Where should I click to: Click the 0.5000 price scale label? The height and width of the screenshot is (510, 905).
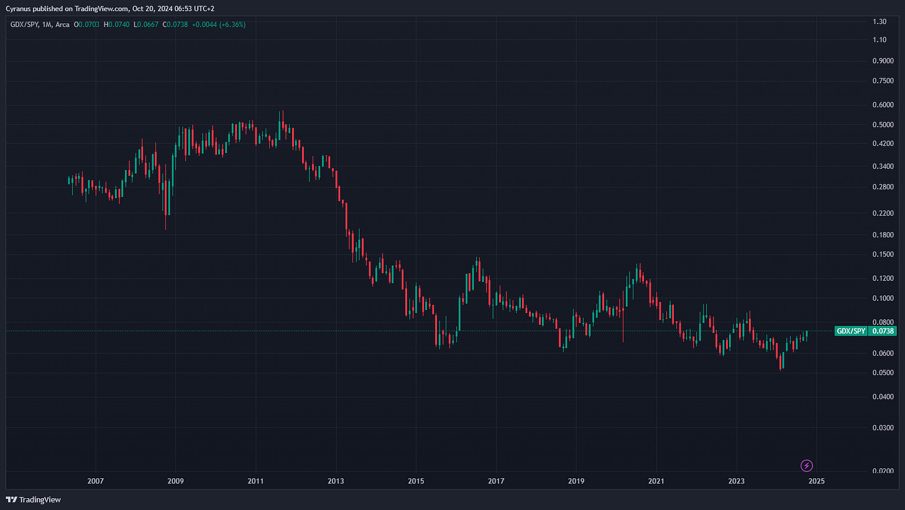(883, 125)
